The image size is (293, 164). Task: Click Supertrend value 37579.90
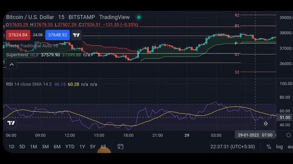pyautogui.click(x=50, y=55)
